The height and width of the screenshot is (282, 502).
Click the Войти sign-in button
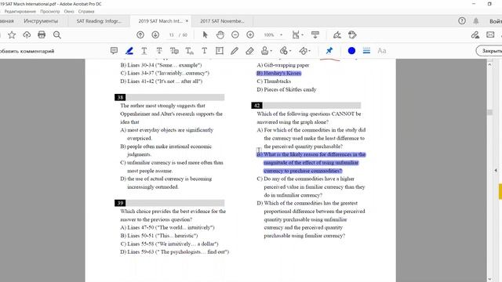pyautogui.click(x=495, y=21)
